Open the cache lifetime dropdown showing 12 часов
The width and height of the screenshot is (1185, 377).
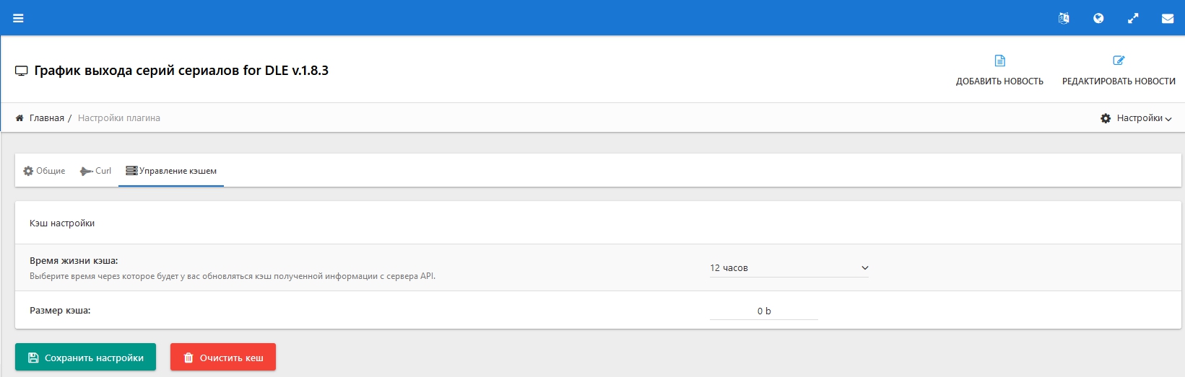coord(789,268)
